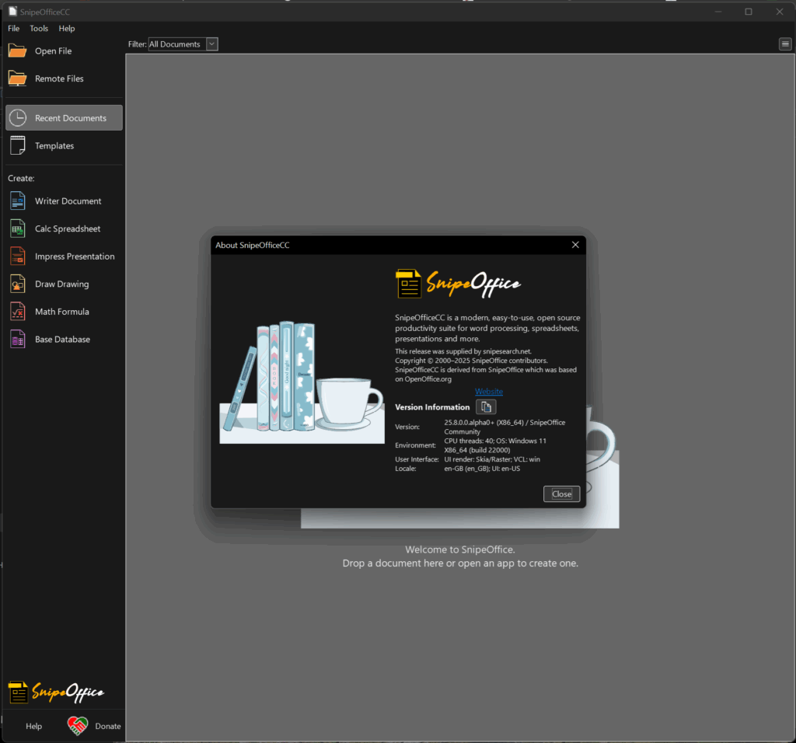Click the Remote Files label
The height and width of the screenshot is (743, 796).
[59, 78]
